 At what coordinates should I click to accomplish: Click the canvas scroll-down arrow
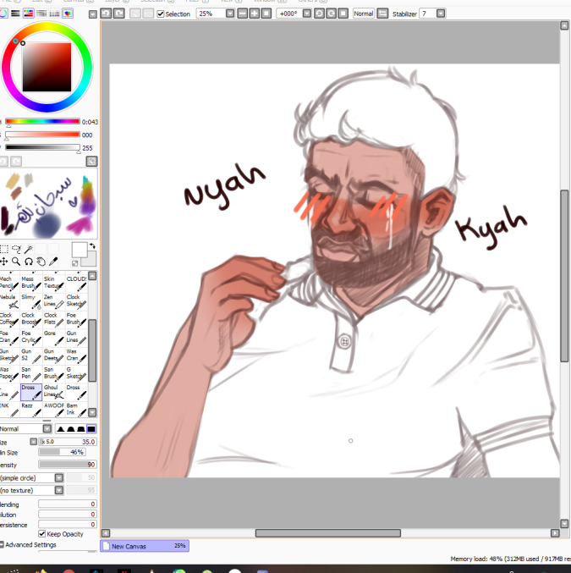564,524
